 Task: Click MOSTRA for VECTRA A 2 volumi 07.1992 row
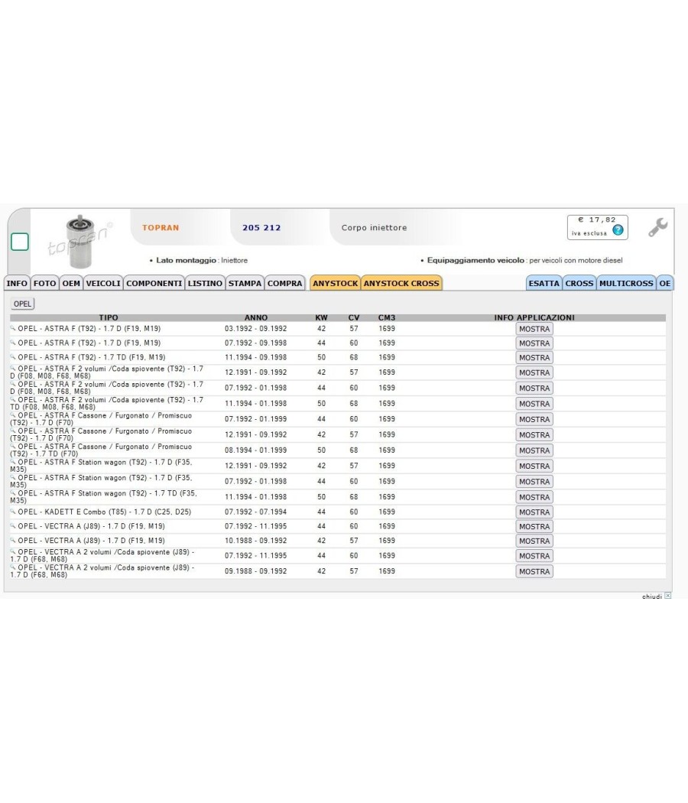(534, 556)
